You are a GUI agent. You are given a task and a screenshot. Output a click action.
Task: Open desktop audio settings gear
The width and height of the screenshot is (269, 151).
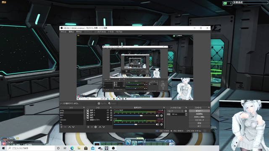pos(161,116)
